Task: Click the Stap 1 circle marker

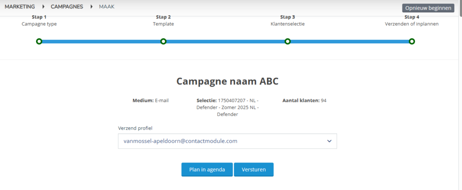Action: pos(39,42)
